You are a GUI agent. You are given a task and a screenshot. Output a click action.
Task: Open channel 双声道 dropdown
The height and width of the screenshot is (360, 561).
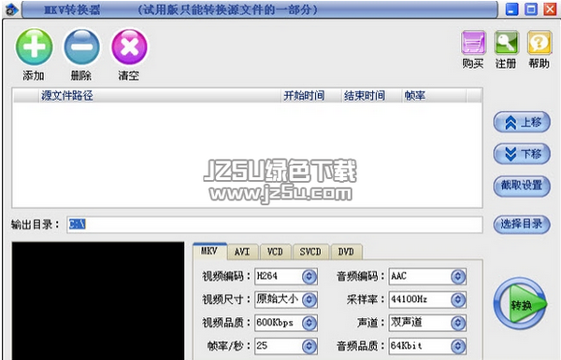click(458, 323)
